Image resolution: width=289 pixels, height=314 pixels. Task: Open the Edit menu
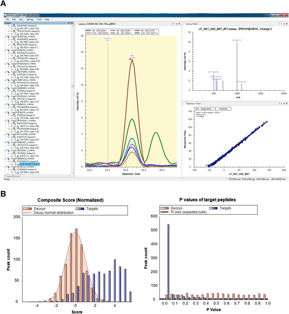pyautogui.click(x=14, y=20)
